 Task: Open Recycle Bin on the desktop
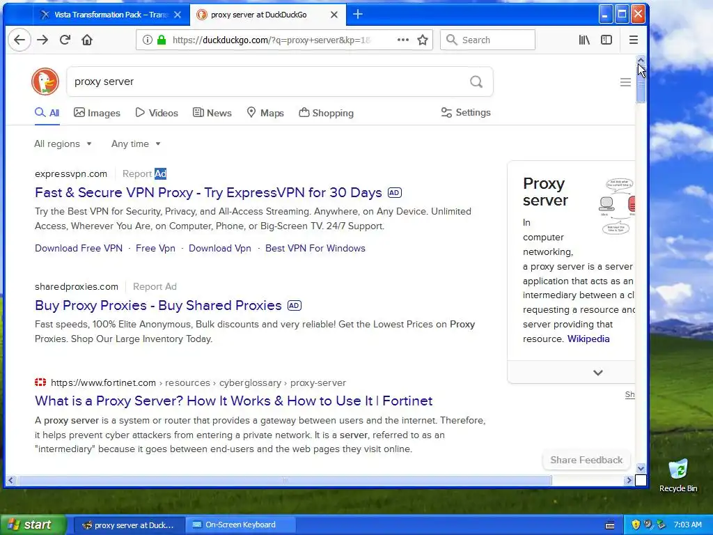[x=678, y=475]
